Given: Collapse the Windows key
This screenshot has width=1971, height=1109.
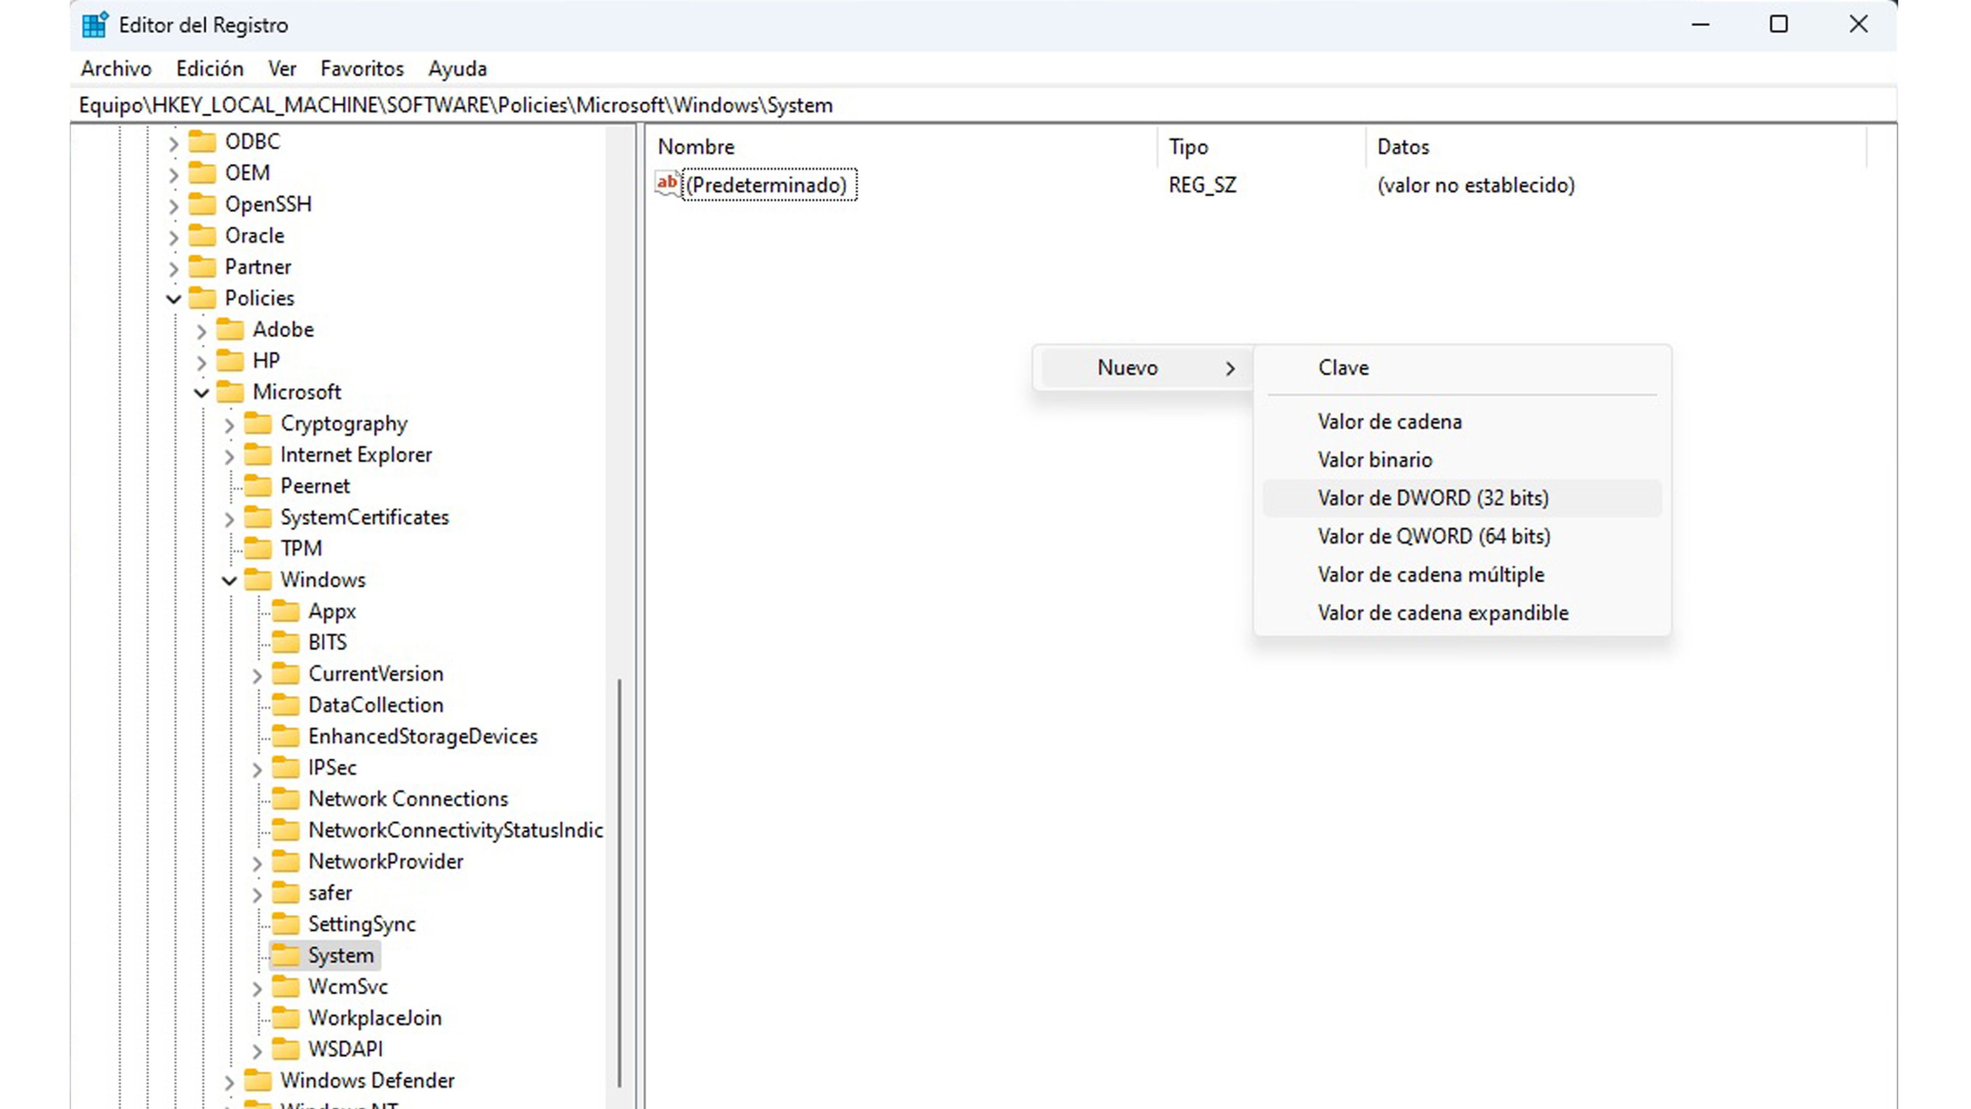Looking at the screenshot, I should point(229,581).
